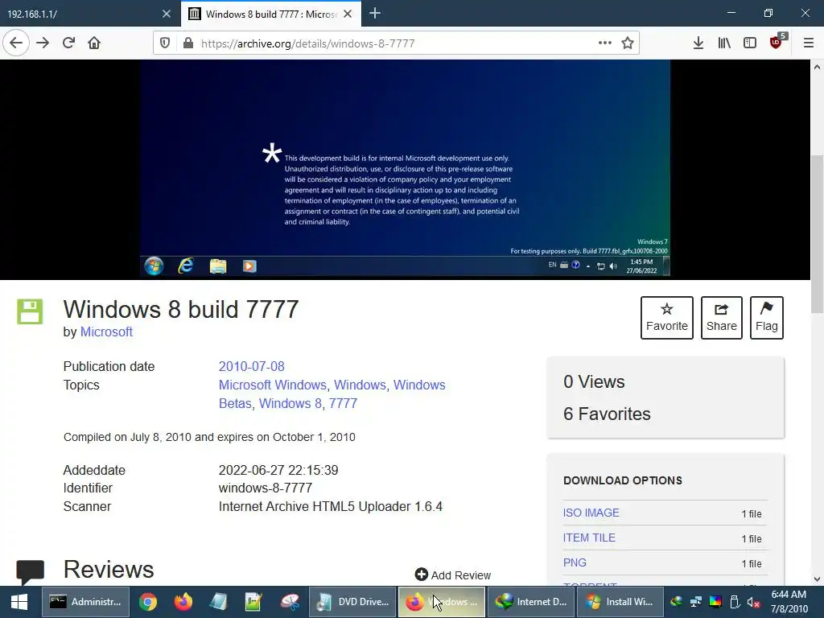
Task: Switch to the 192.168.1.1 tab
Action: click(x=79, y=14)
